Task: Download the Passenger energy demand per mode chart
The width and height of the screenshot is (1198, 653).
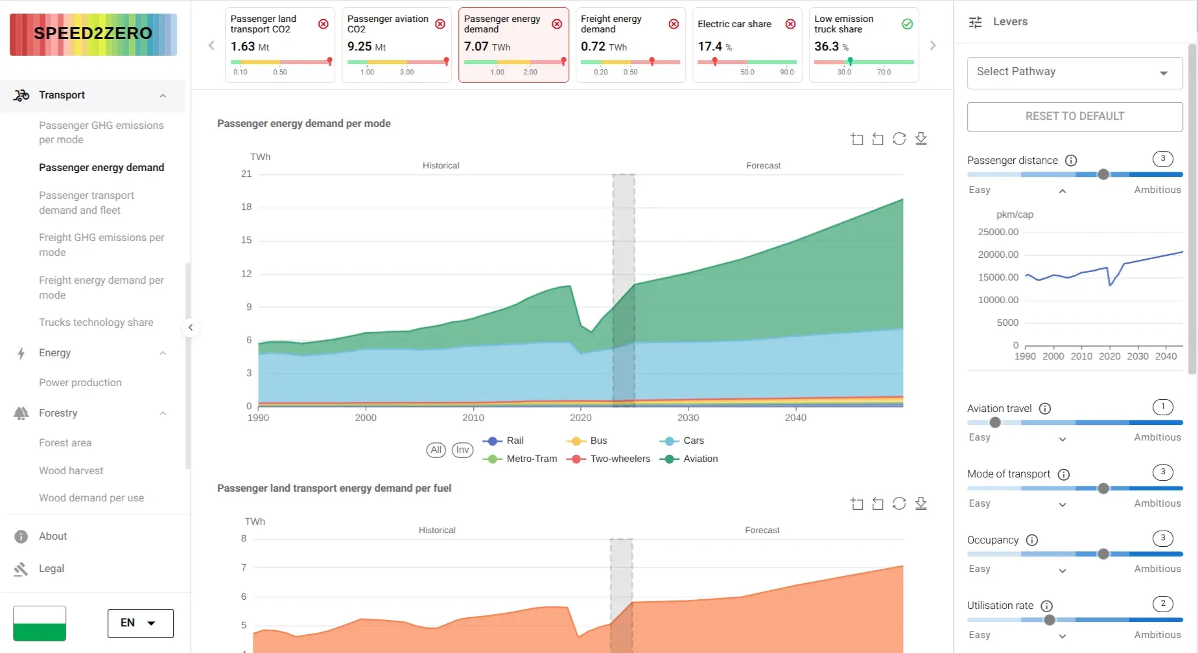Action: tap(921, 139)
